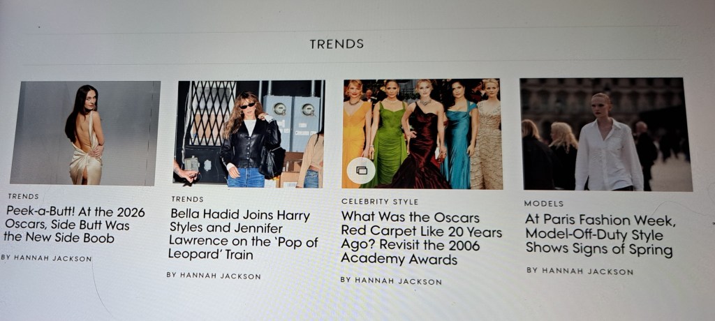This screenshot has width=715, height=321.
Task: Read What Was the Oscars Red Carpet article
Action: coord(421,237)
